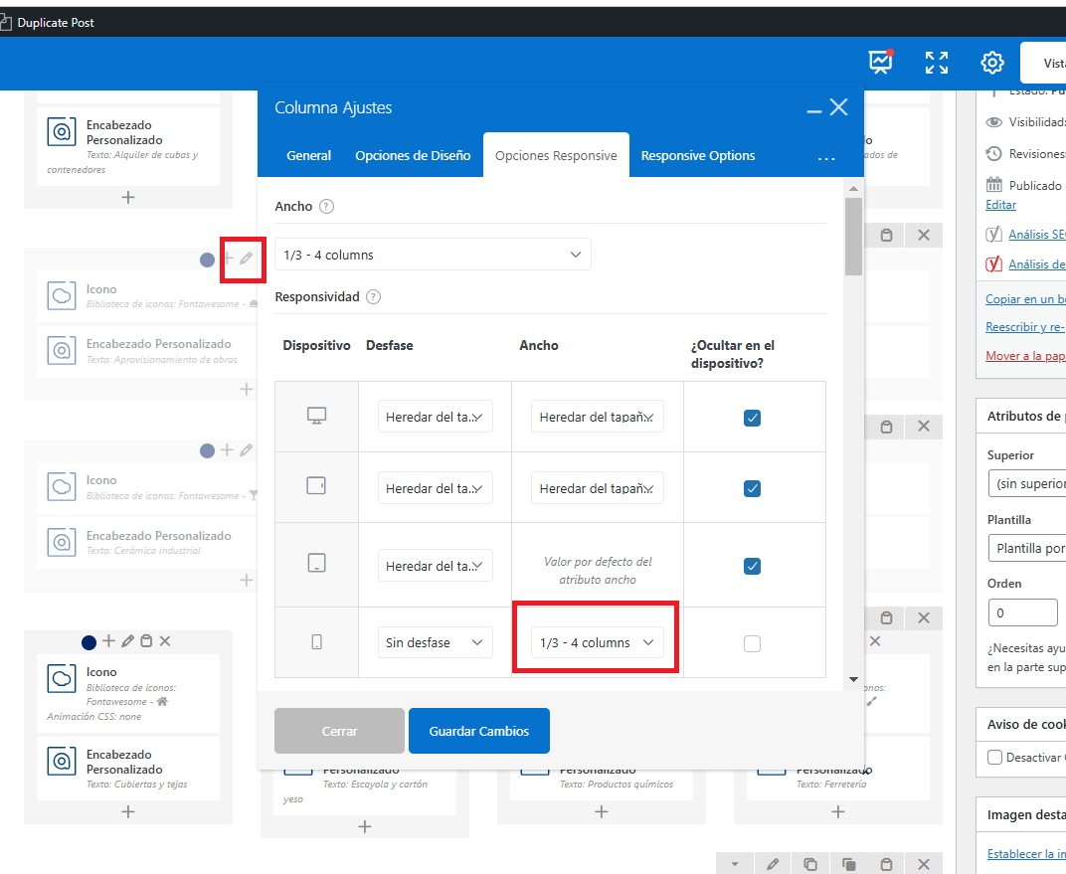Open the frontend editor presentation icon

tap(880, 62)
